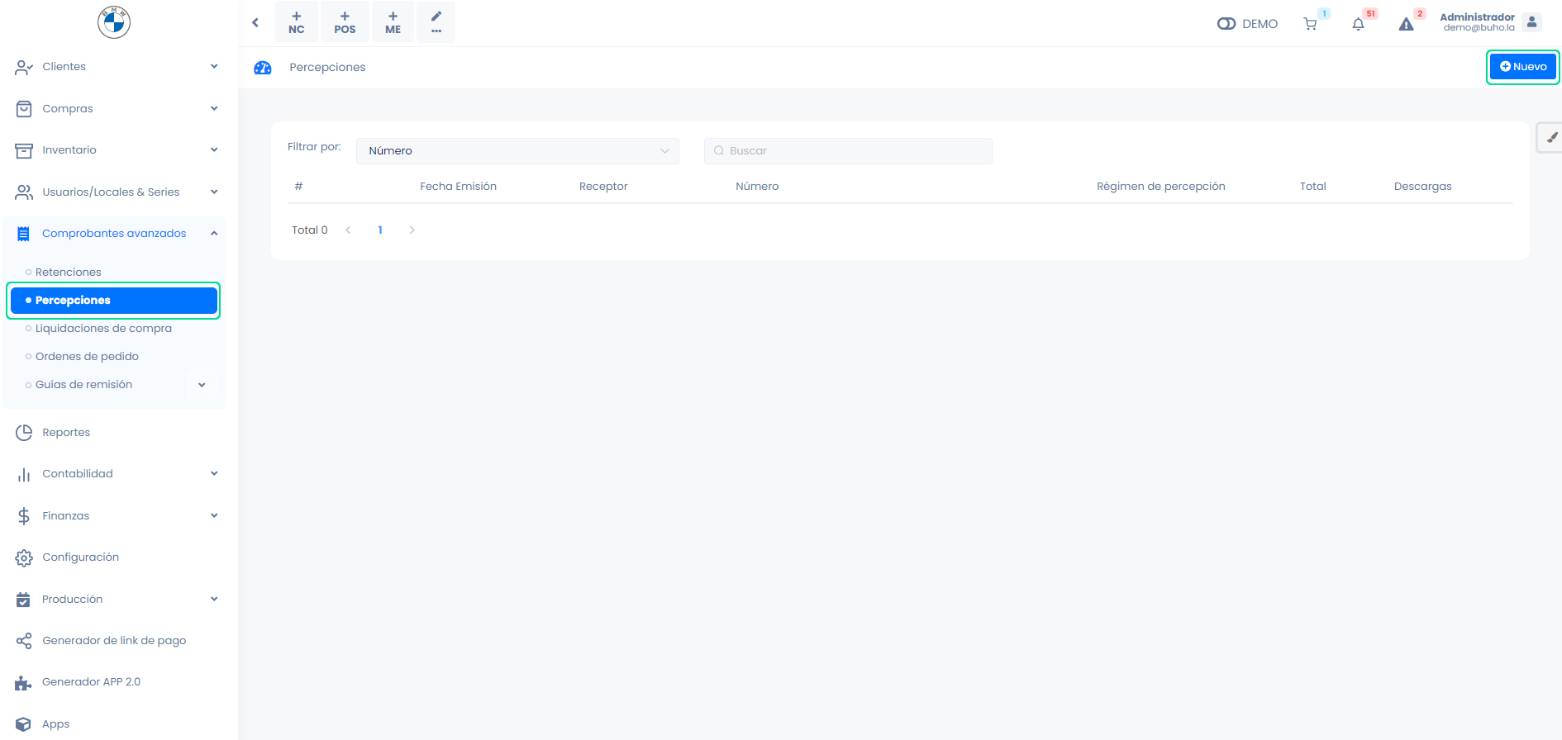Screen dimensions: 1562x740
Task: Click the Nuevo button
Action: 1522,67
